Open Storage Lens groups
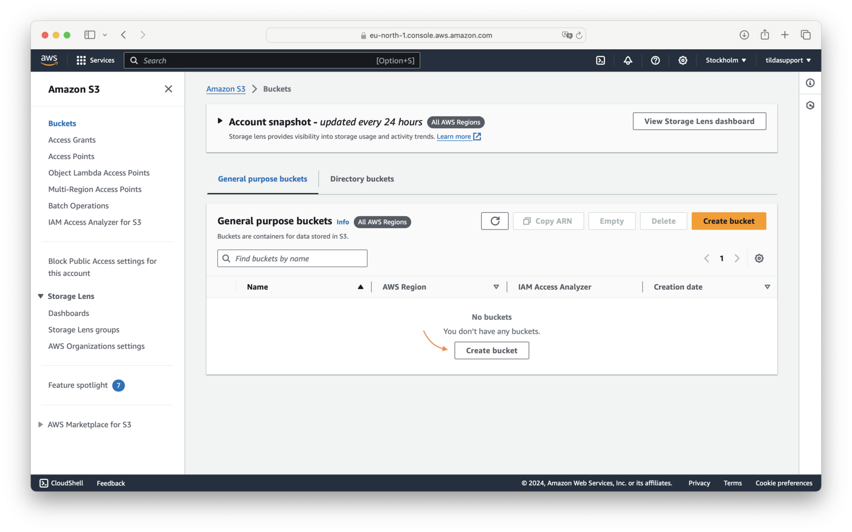852x532 pixels. pos(84,329)
